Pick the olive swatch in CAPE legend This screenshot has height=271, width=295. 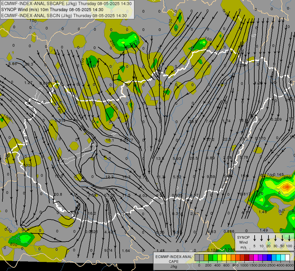[206, 258]
